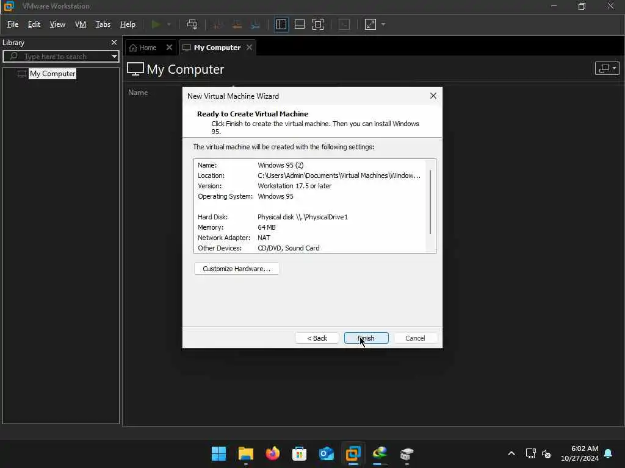Select My Computer in Library tree
Screen dimensions: 625x468
pyautogui.click(x=52, y=74)
